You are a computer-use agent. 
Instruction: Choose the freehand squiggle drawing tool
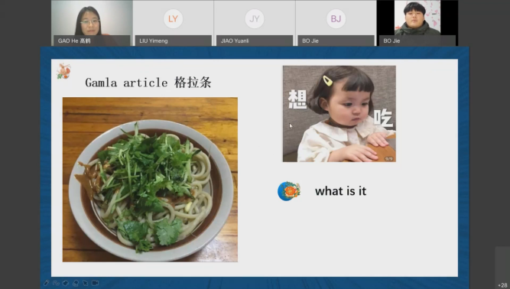[x=56, y=283]
